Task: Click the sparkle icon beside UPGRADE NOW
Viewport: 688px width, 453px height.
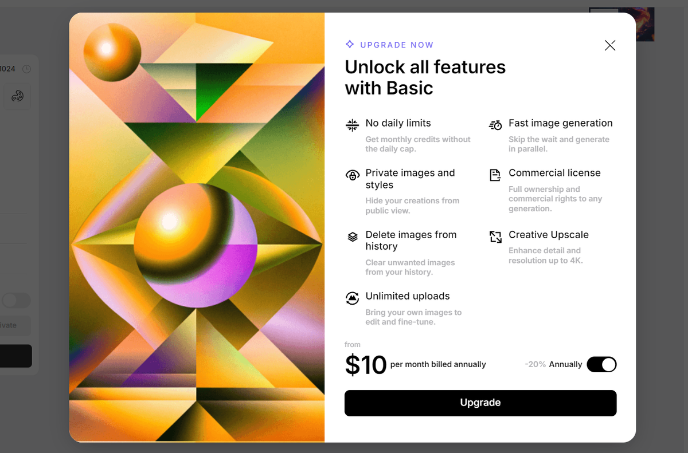Action: (350, 44)
